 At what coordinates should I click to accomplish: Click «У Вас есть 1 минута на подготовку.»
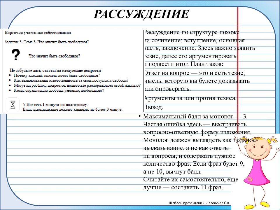pyautogui.click(x=55, y=105)
